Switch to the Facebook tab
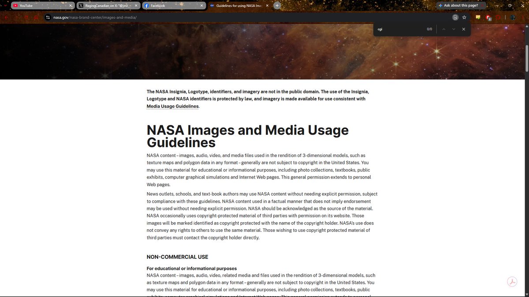 tap(175, 6)
